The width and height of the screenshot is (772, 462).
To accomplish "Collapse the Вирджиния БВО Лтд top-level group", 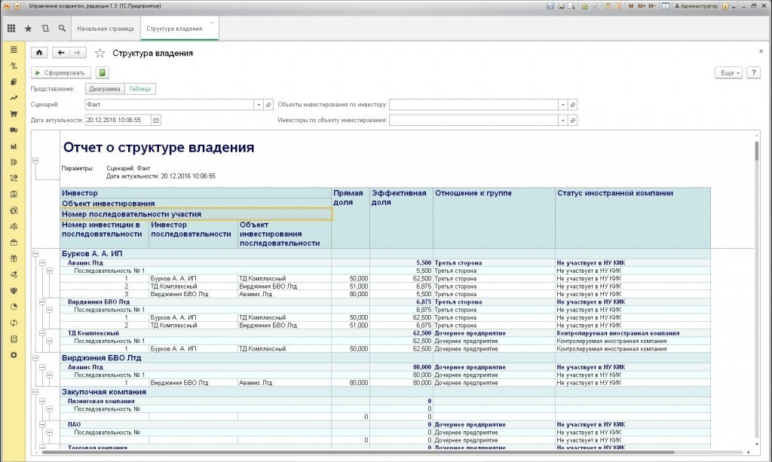I will tap(35, 358).
